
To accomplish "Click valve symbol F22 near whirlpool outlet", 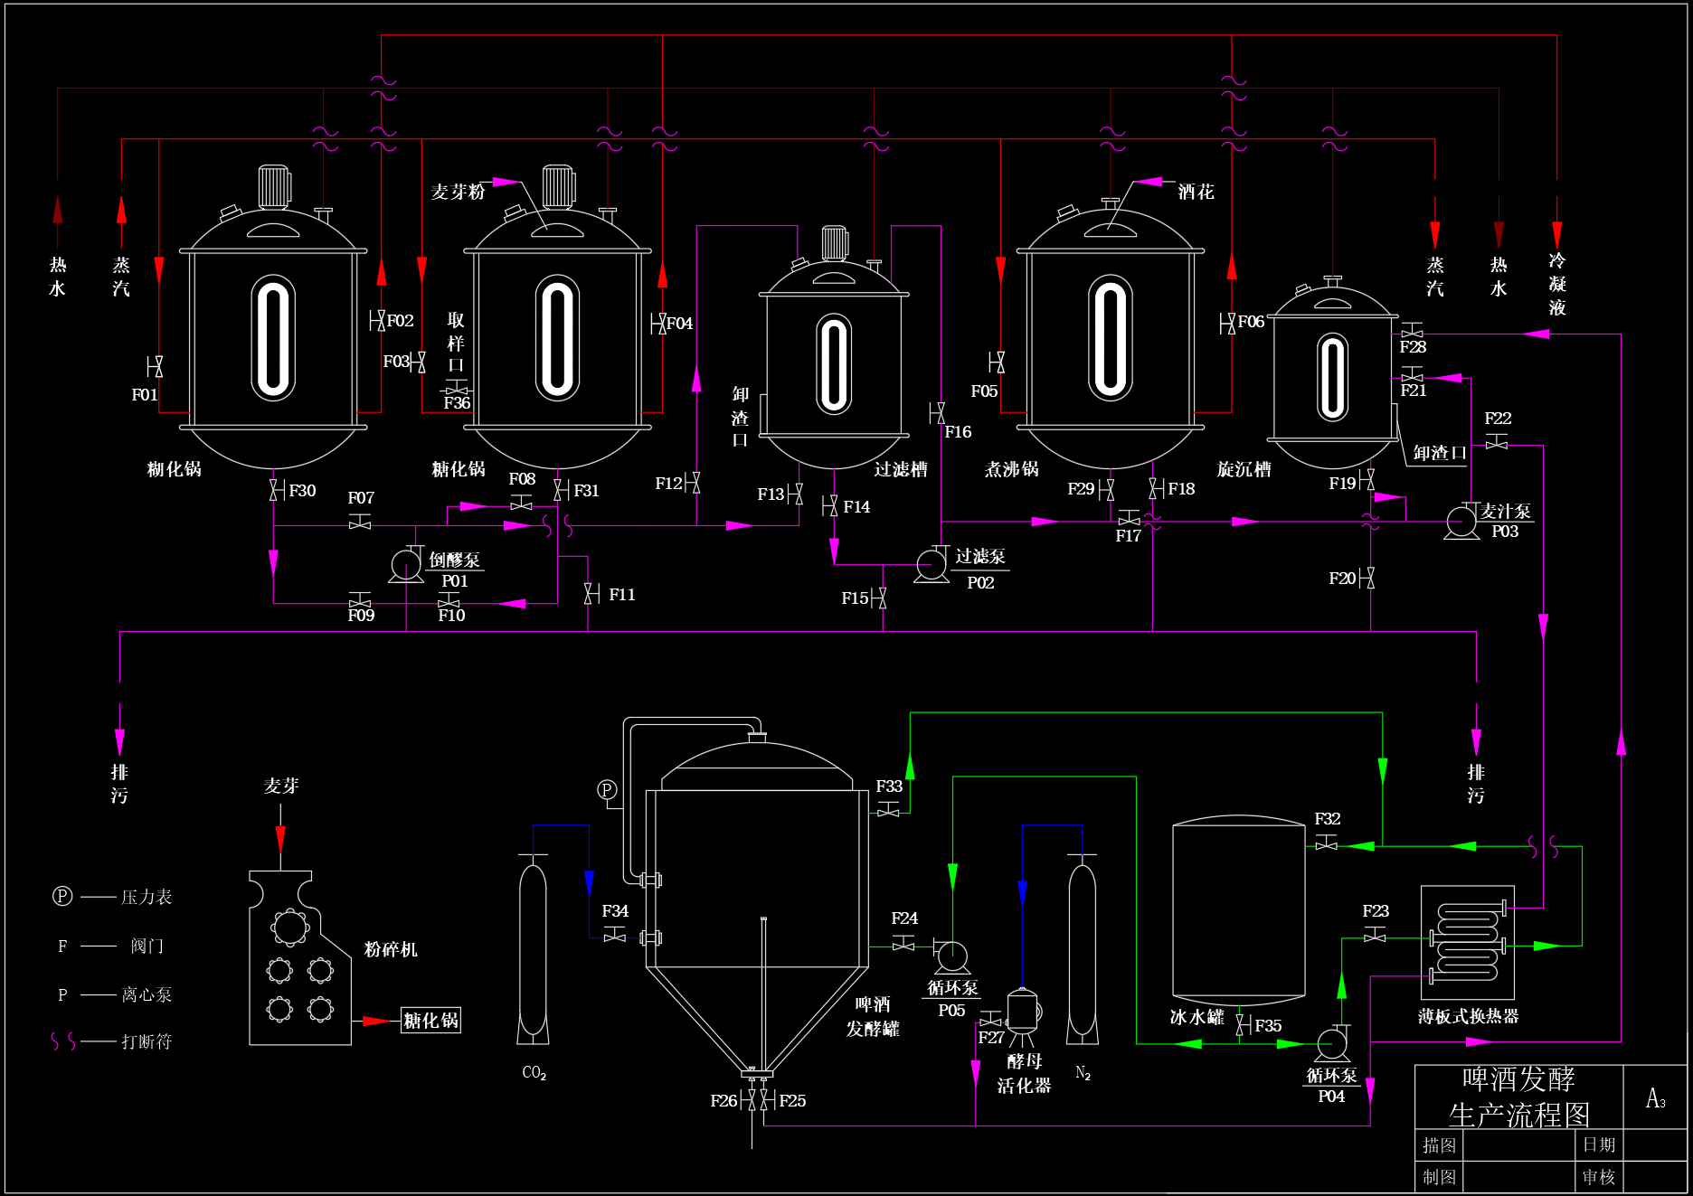I will point(1497,441).
